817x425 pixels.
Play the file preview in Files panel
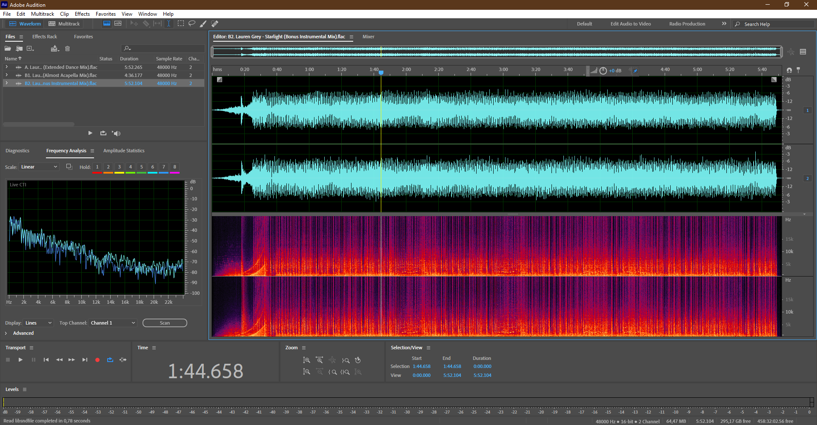[90, 133]
